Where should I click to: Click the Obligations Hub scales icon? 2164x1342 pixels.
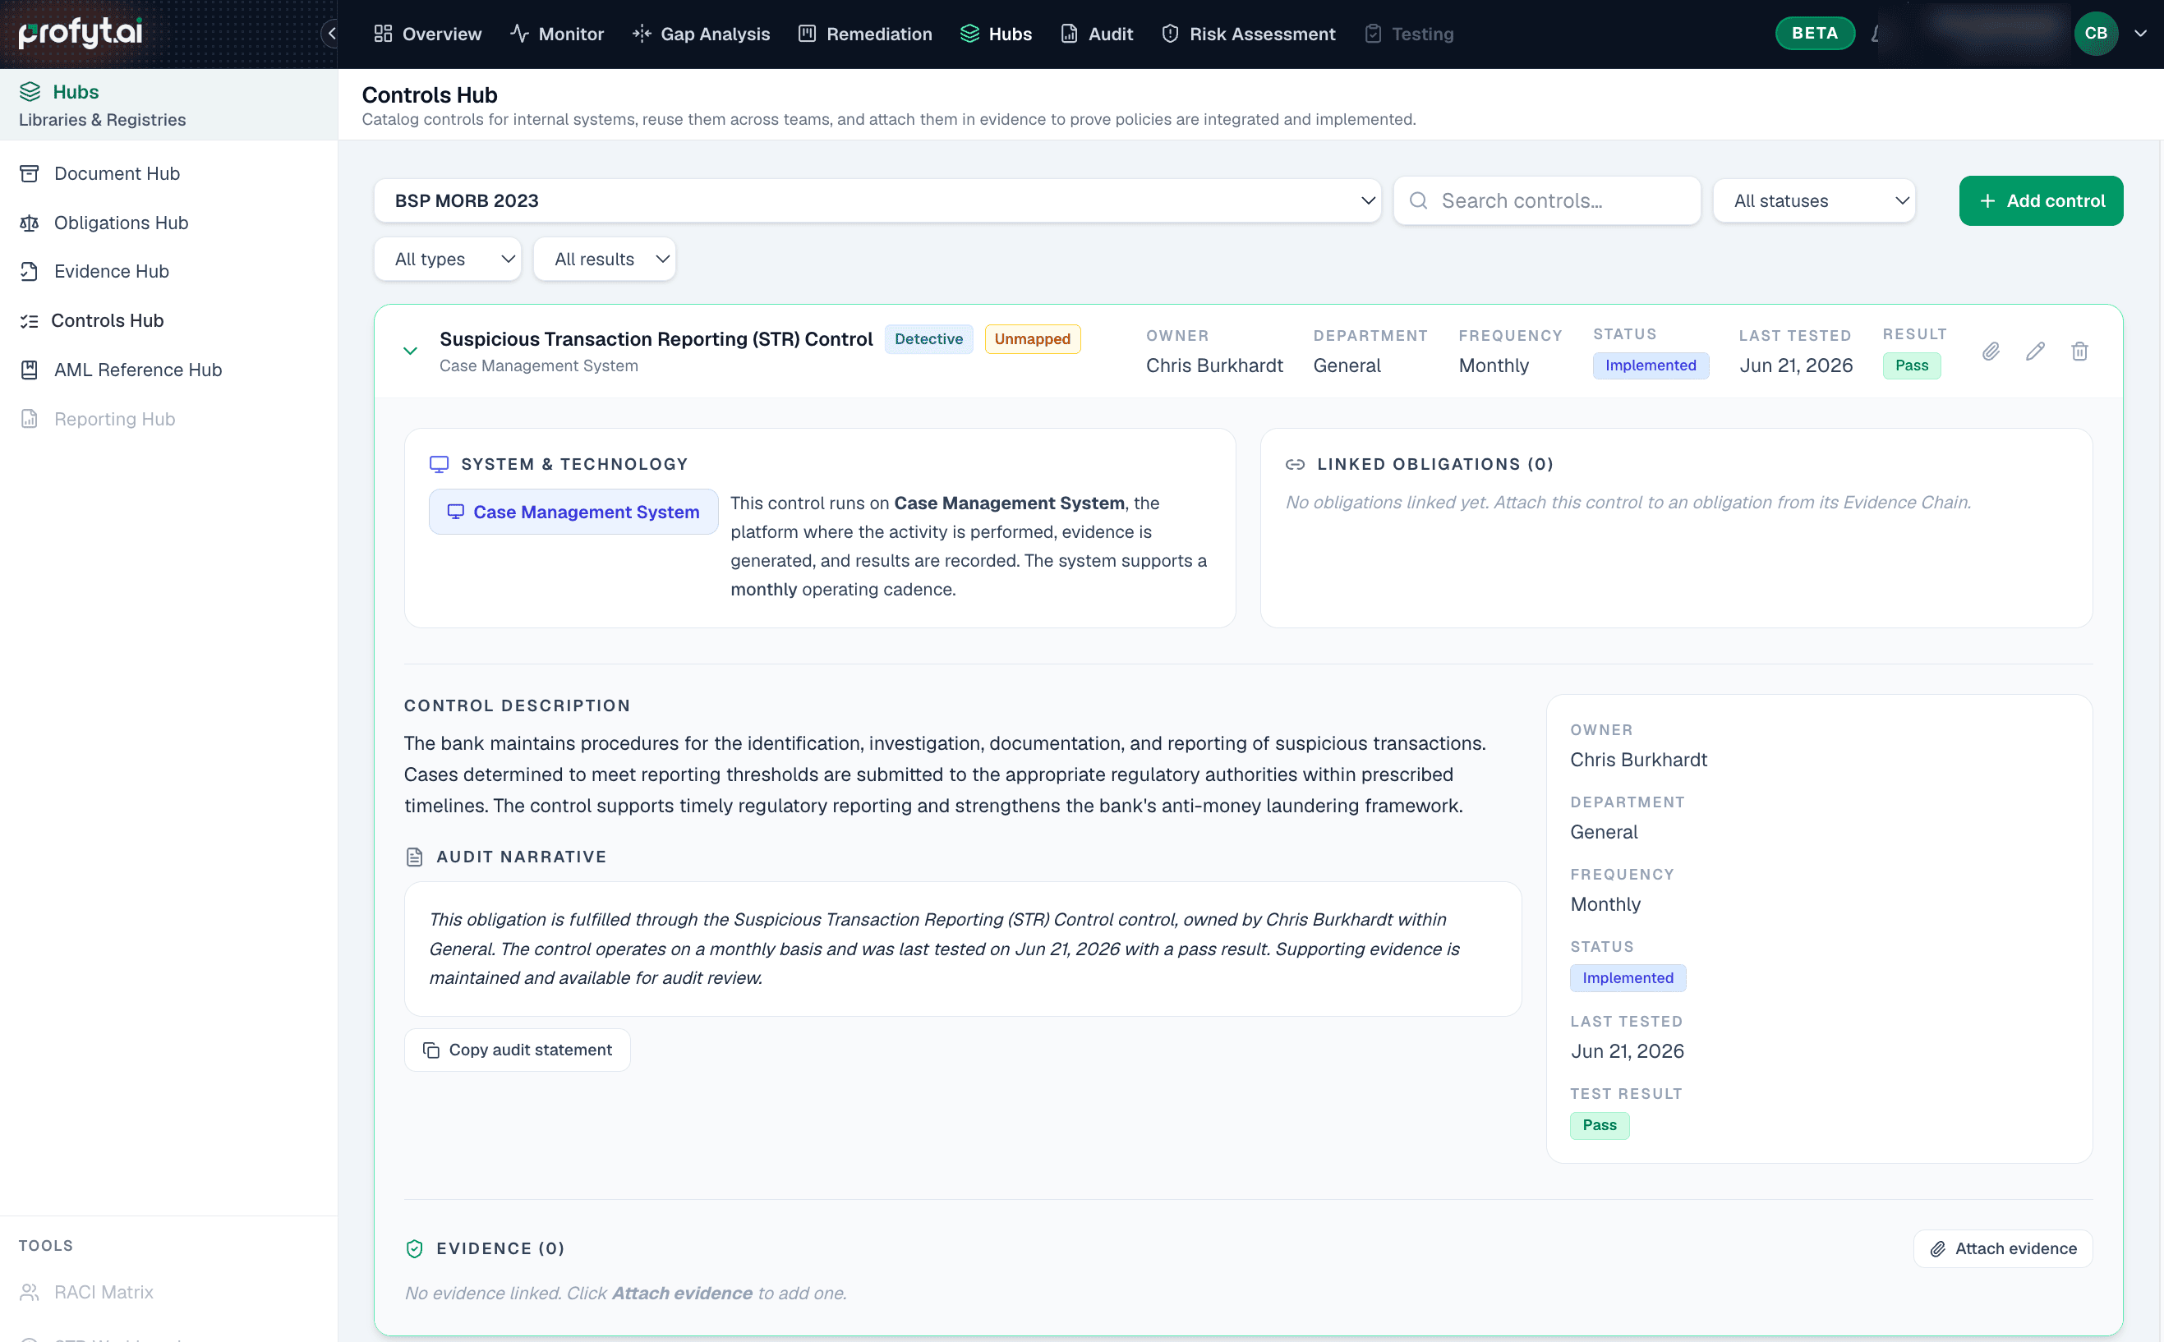coord(30,223)
